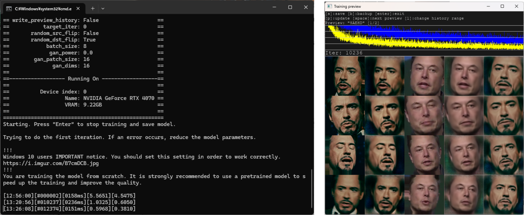
Task: Select the top-left Robert Downey Jr source thumbnail
Action: click(345, 76)
